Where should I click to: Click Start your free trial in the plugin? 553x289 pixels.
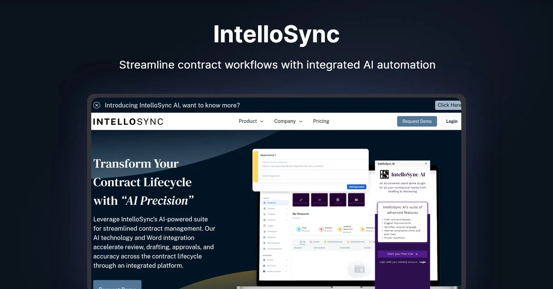402,254
